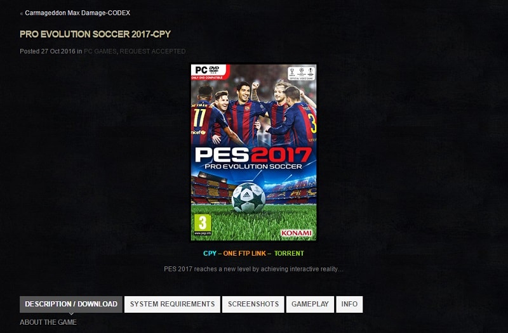
Task: Follow the orange ONE FTP LINK
Action: [x=244, y=253]
